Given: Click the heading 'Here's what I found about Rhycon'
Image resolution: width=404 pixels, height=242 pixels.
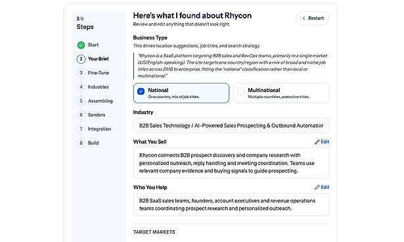Looking at the screenshot, I should coord(192,16).
